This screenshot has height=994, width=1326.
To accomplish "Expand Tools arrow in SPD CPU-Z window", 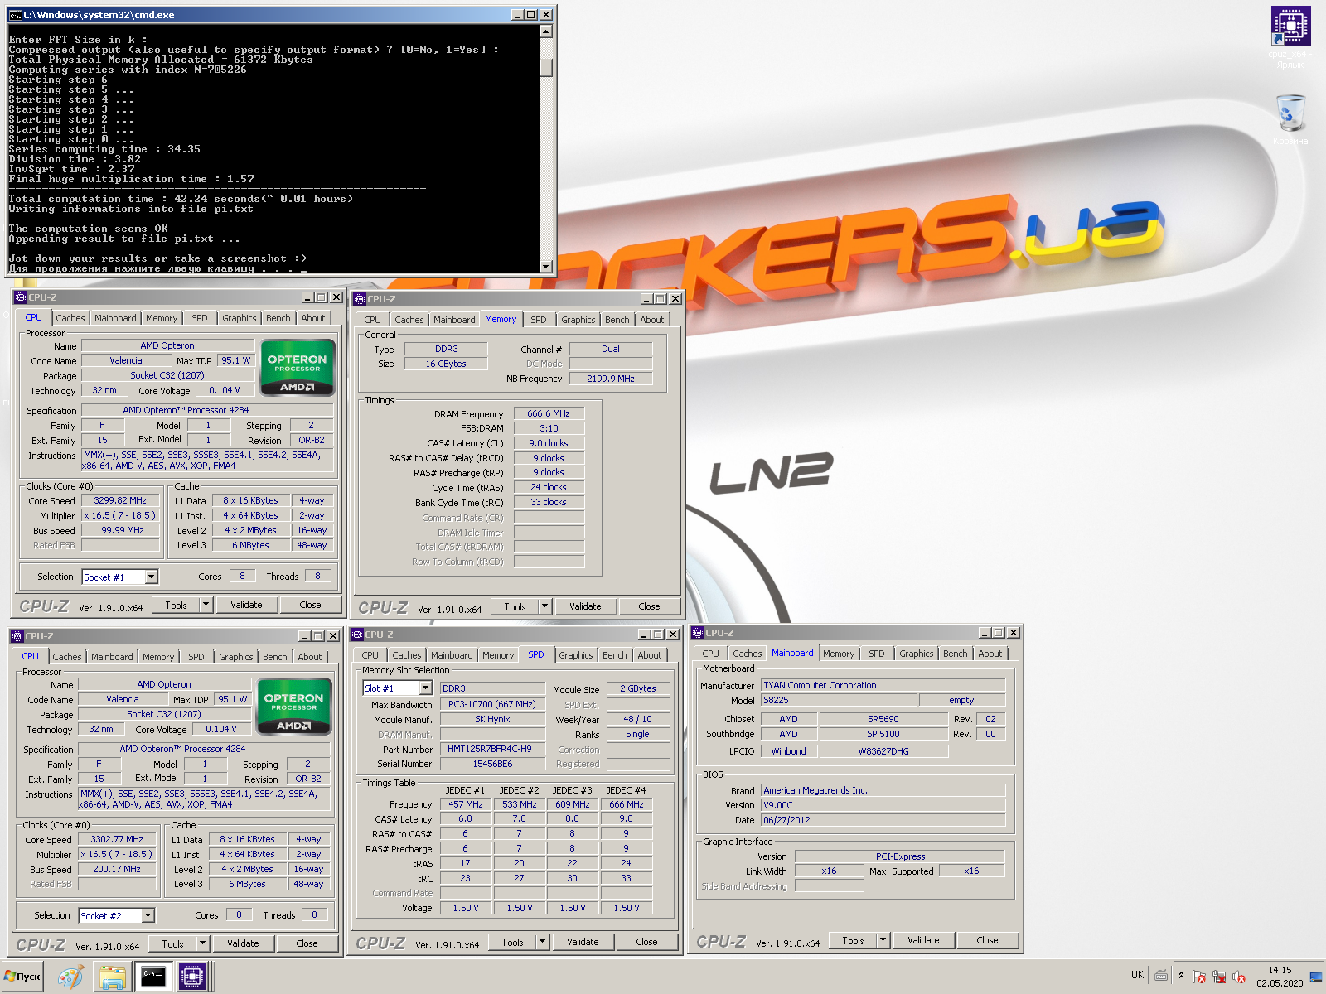I will pyautogui.click(x=543, y=942).
